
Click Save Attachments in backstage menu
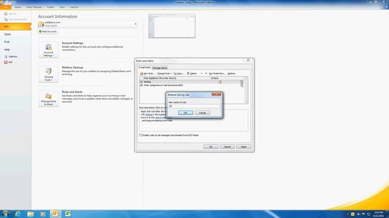point(15,19)
